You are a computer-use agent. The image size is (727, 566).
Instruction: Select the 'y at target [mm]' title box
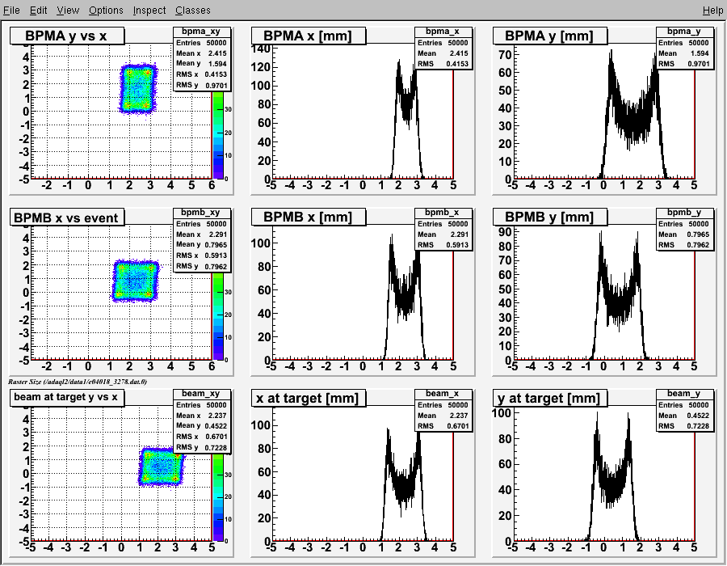(550, 398)
